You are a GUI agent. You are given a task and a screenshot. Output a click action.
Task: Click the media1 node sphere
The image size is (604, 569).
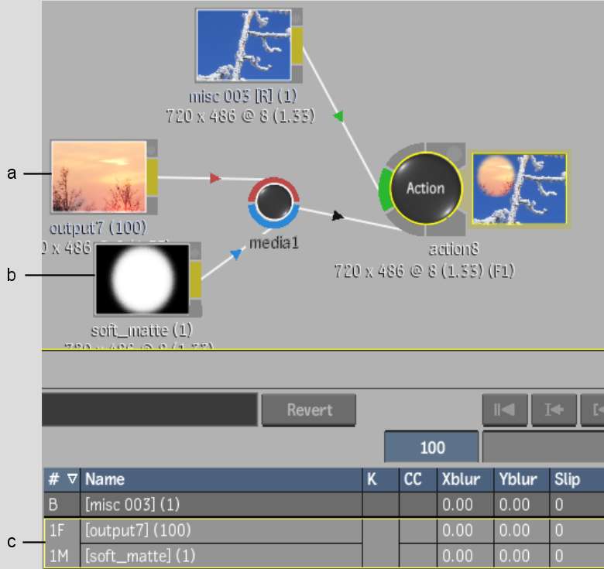coord(275,201)
